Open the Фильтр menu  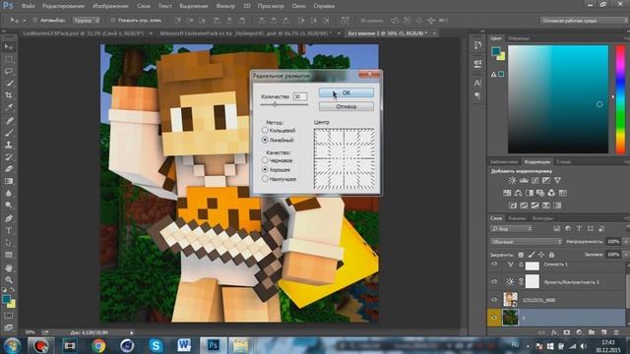point(225,6)
